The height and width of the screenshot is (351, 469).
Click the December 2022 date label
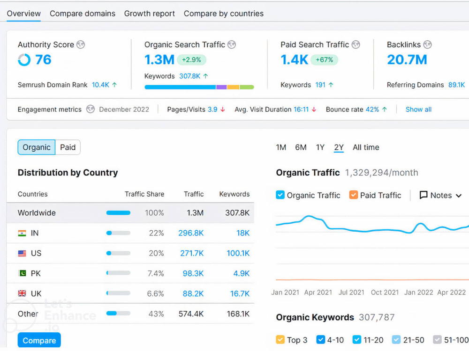click(124, 110)
